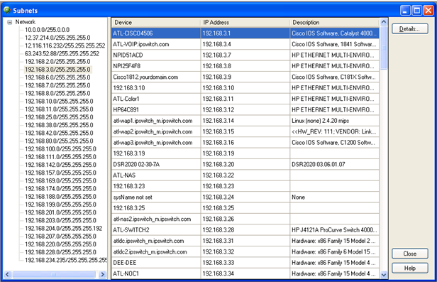Select device ATL-VOIP.ipswitch.com
The height and width of the screenshot is (282, 437).
140,44
